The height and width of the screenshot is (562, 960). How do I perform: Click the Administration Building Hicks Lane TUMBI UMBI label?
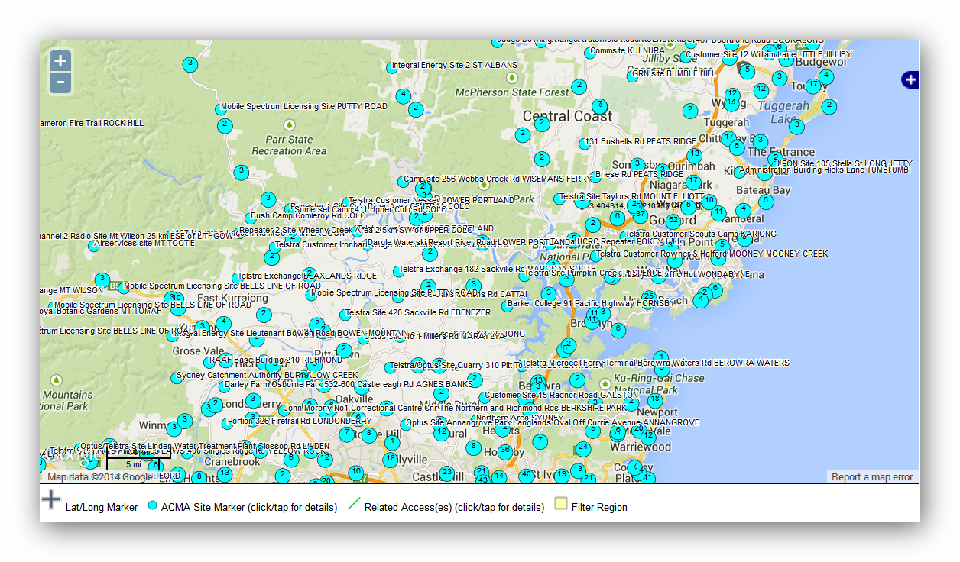pos(825,170)
